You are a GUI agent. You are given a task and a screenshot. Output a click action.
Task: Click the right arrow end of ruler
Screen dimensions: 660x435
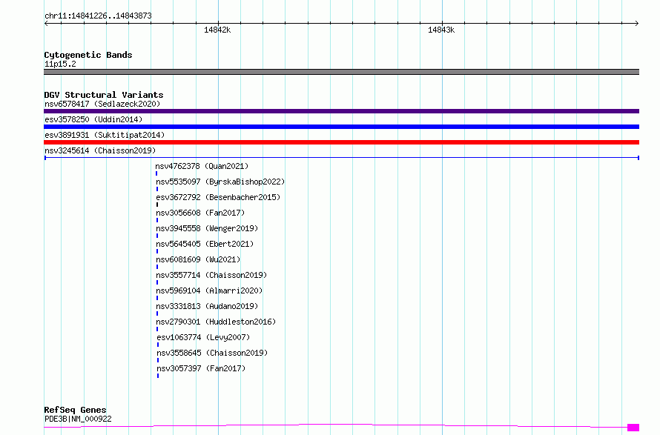637,24
